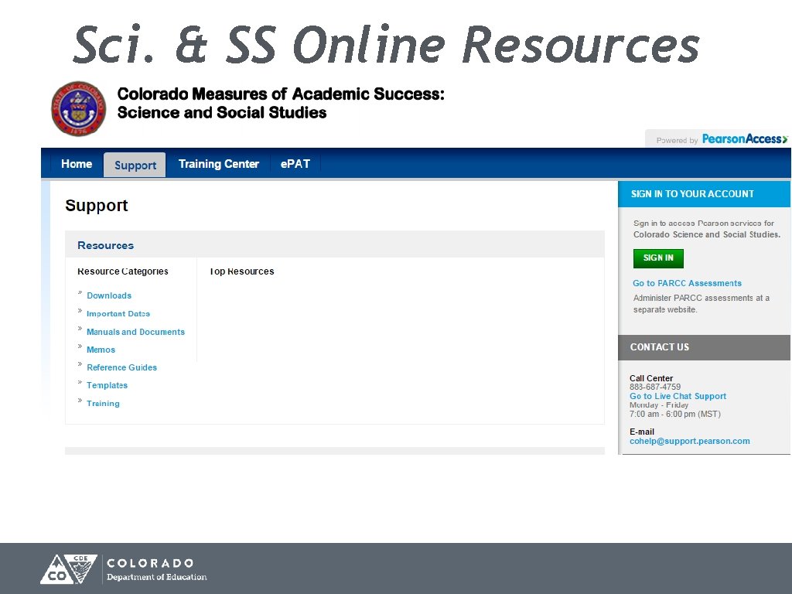
Task: Open the Training resource category
Action: [x=103, y=403]
